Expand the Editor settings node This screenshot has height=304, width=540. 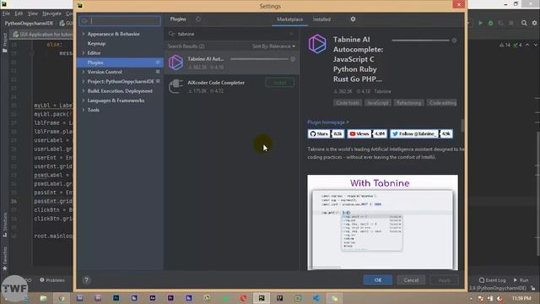coord(84,52)
